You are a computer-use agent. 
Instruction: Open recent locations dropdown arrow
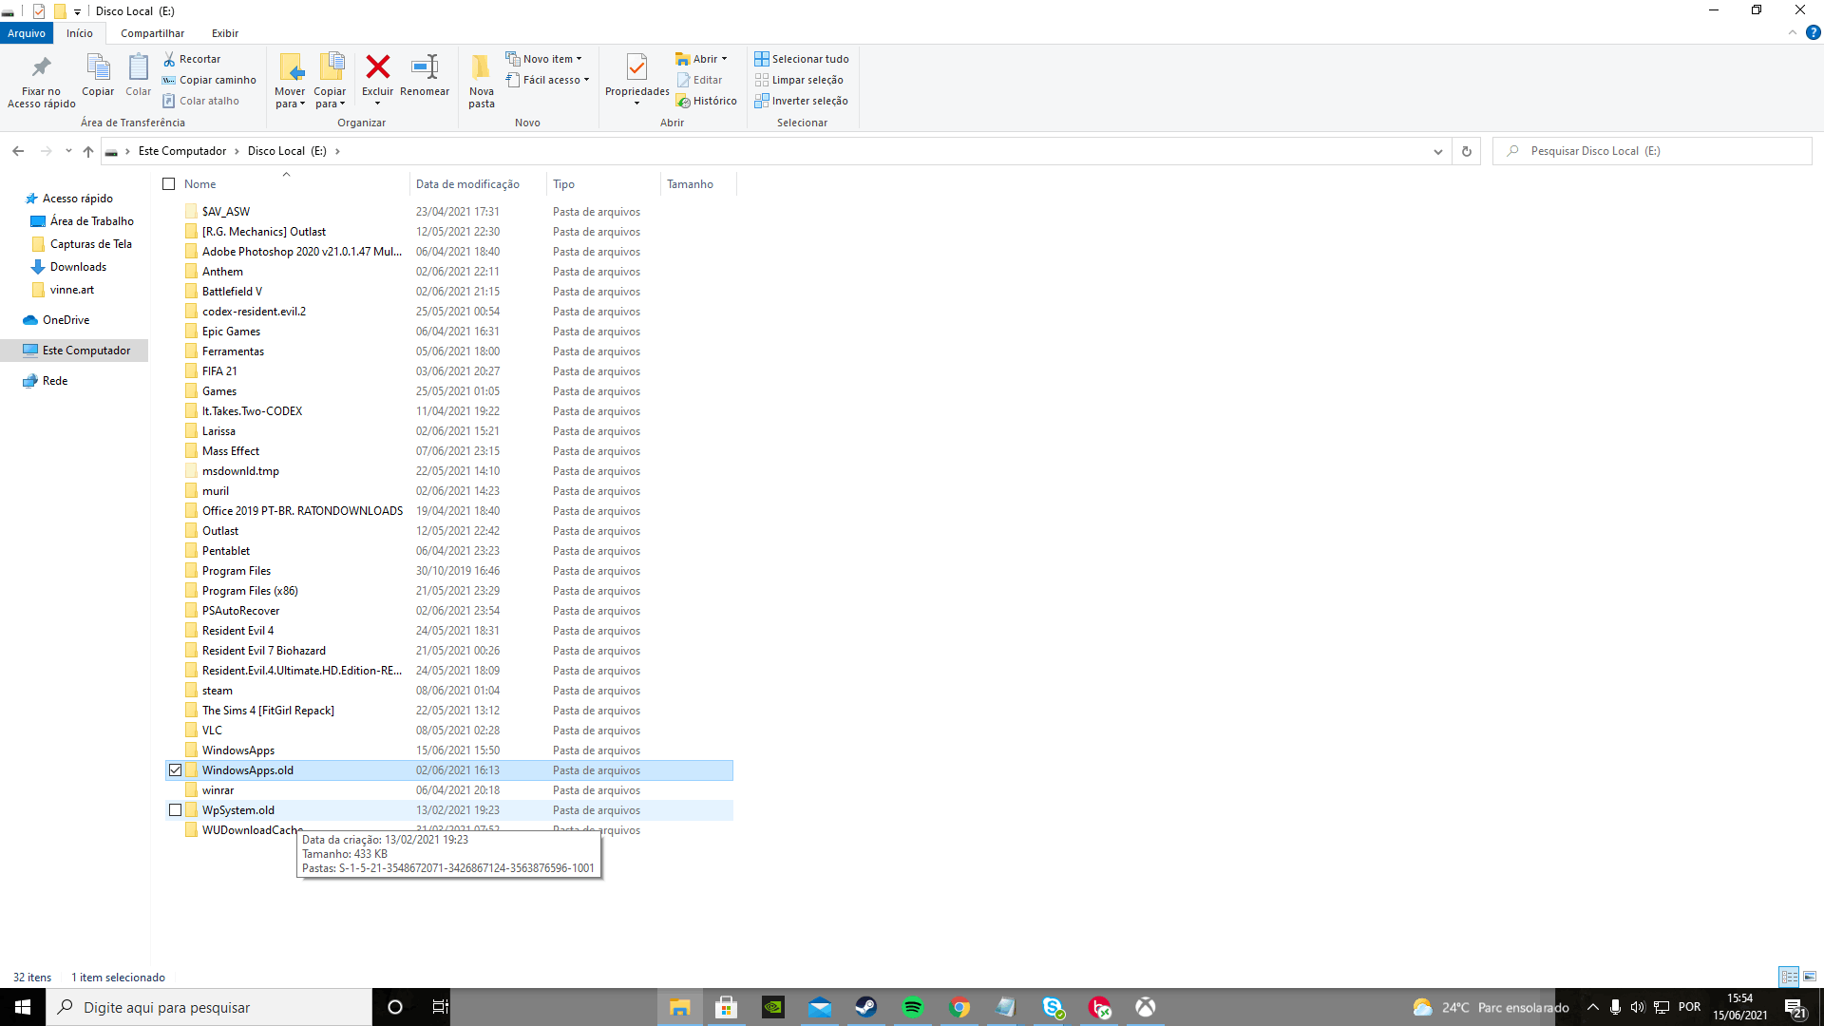(x=68, y=151)
